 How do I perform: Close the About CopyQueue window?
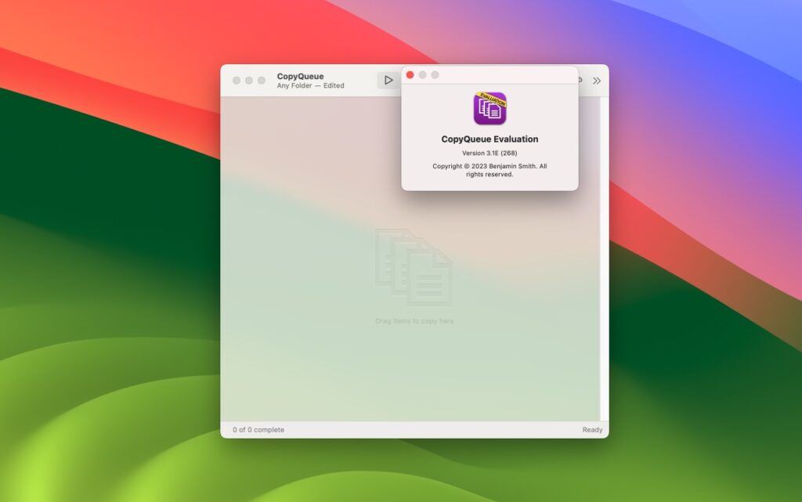(410, 74)
